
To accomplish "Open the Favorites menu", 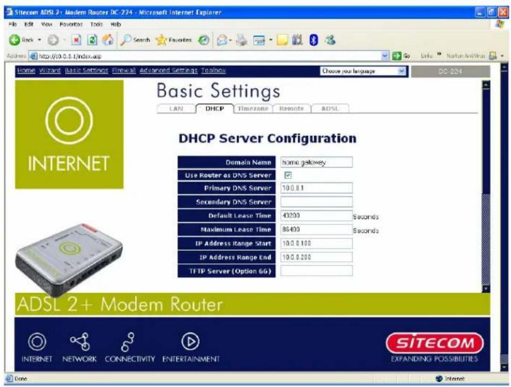I will [71, 24].
